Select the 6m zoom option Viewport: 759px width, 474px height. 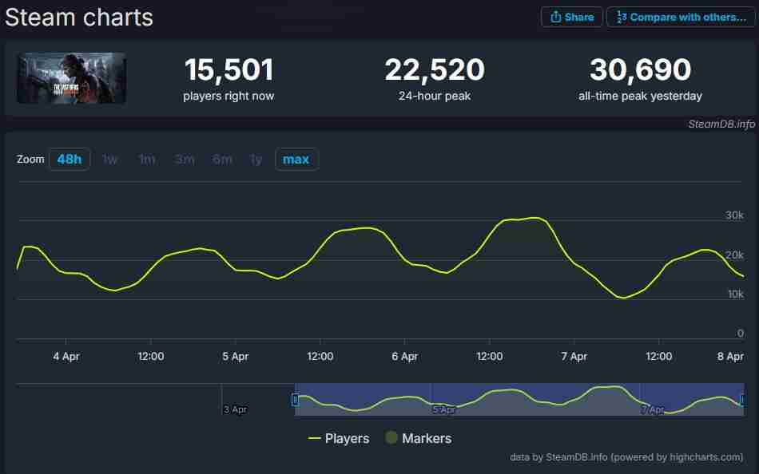(x=222, y=159)
